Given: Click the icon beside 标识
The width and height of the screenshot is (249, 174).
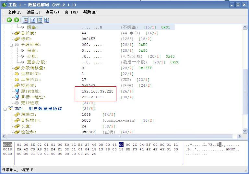Looking at the screenshot, I should (x=17, y=39).
